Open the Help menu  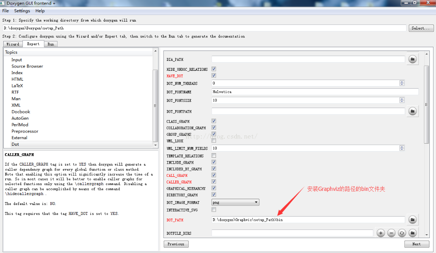40,11
